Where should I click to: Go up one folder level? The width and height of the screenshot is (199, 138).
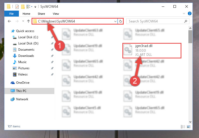tap(28, 21)
